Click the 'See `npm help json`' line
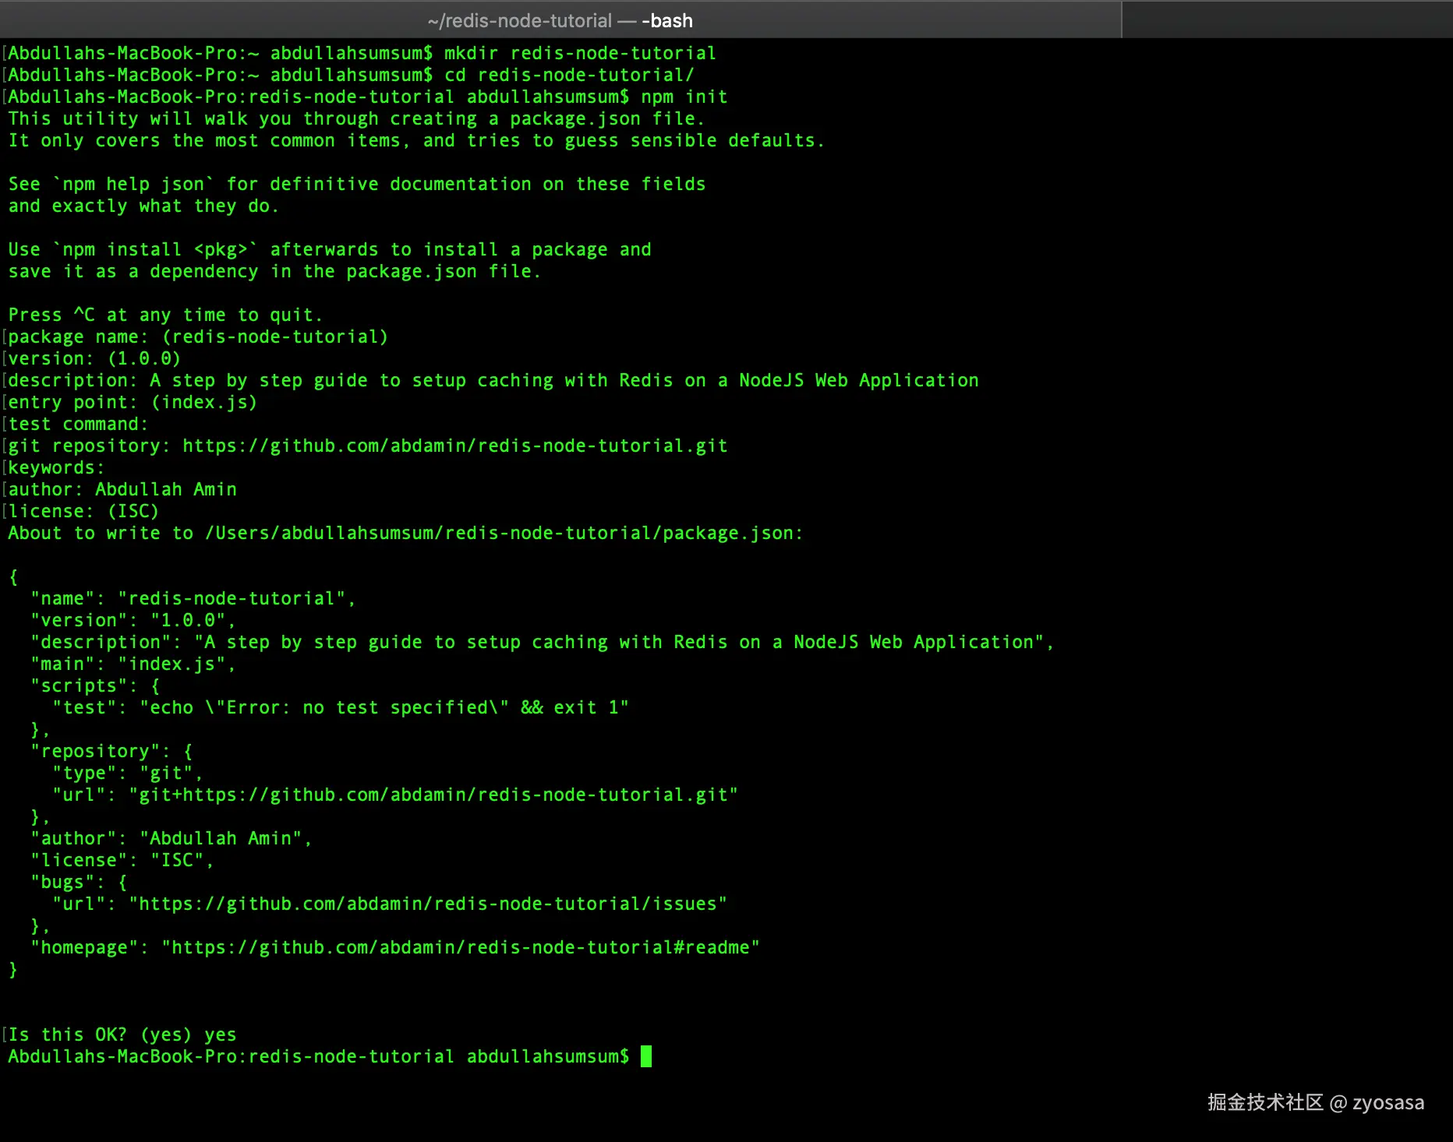This screenshot has width=1453, height=1142. tap(356, 184)
